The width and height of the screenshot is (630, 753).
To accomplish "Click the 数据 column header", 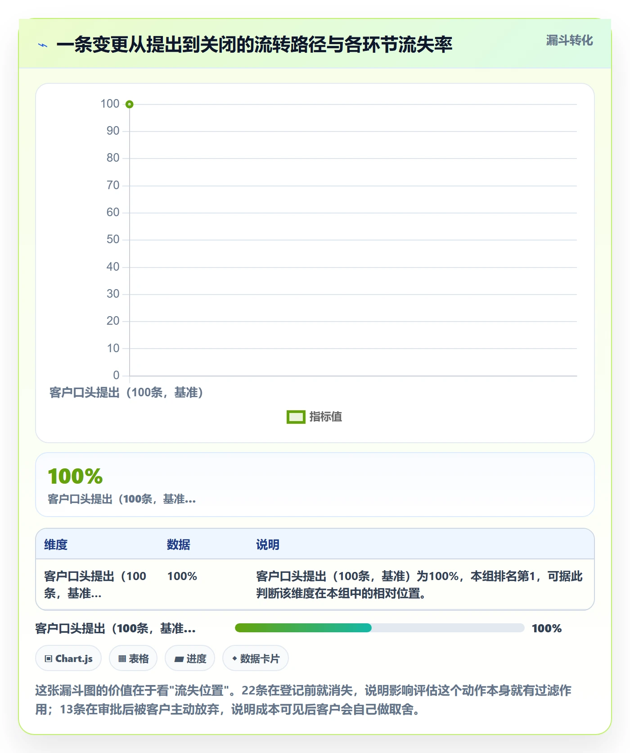I will tap(179, 544).
